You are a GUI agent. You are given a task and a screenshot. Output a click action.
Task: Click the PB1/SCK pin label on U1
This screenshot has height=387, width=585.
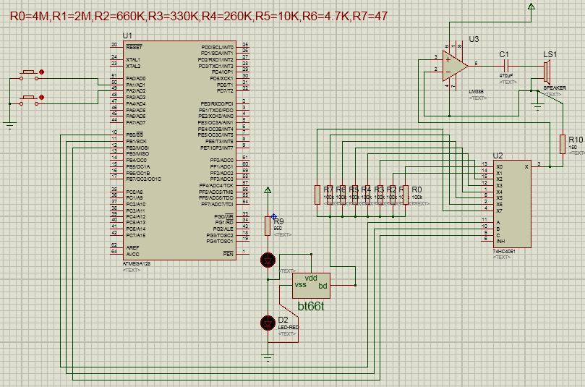click(136, 142)
